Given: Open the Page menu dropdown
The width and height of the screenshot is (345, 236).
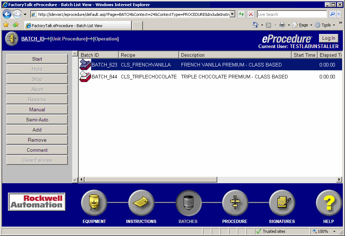Looking at the screenshot, I should (302, 25).
